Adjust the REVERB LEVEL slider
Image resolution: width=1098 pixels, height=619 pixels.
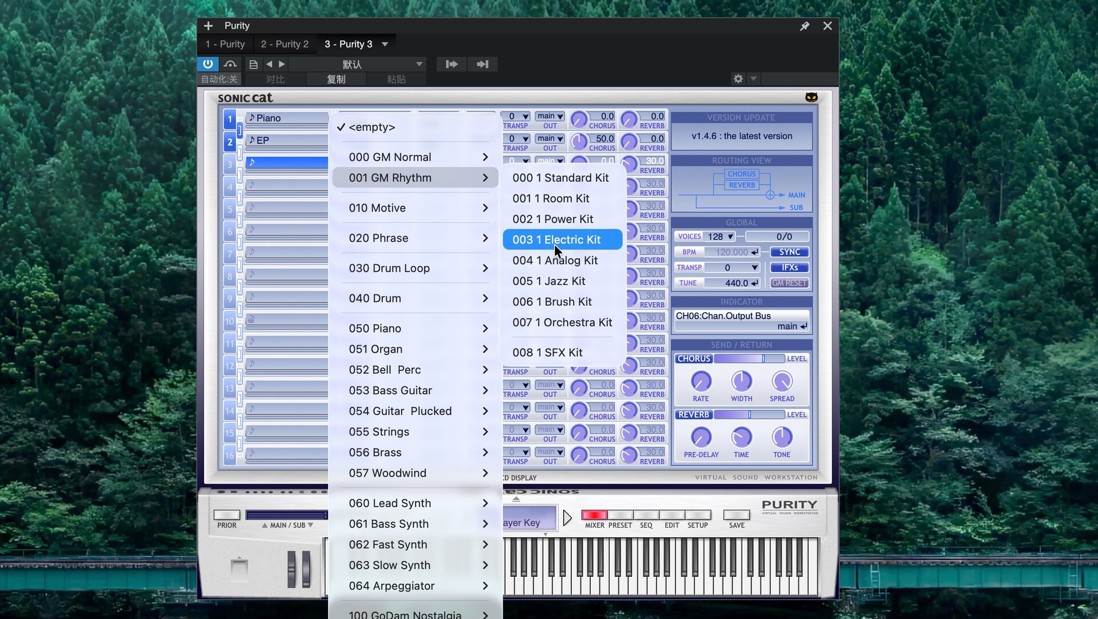(749, 414)
